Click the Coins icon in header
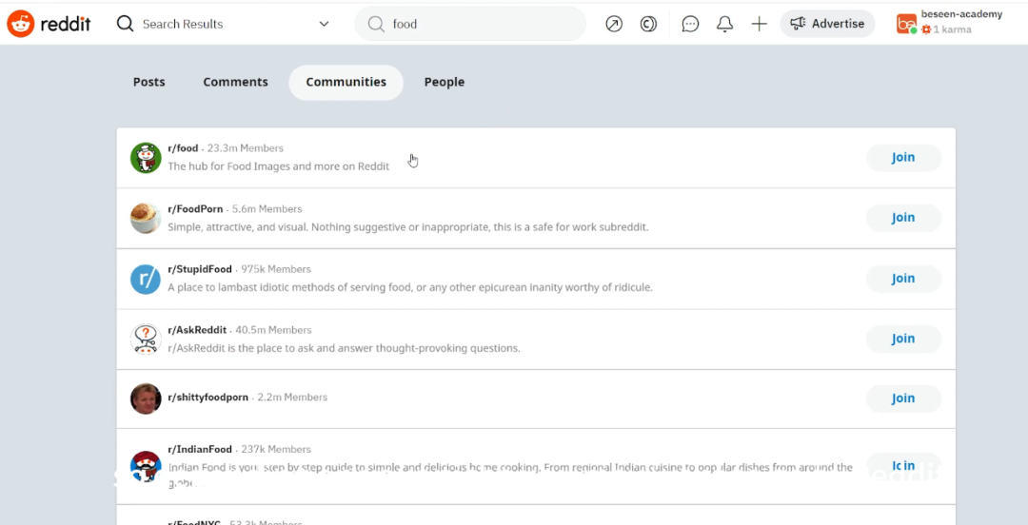Screen dimensions: 1028x525 pyautogui.click(x=648, y=24)
